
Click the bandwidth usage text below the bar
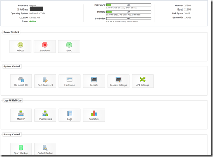(122, 22)
